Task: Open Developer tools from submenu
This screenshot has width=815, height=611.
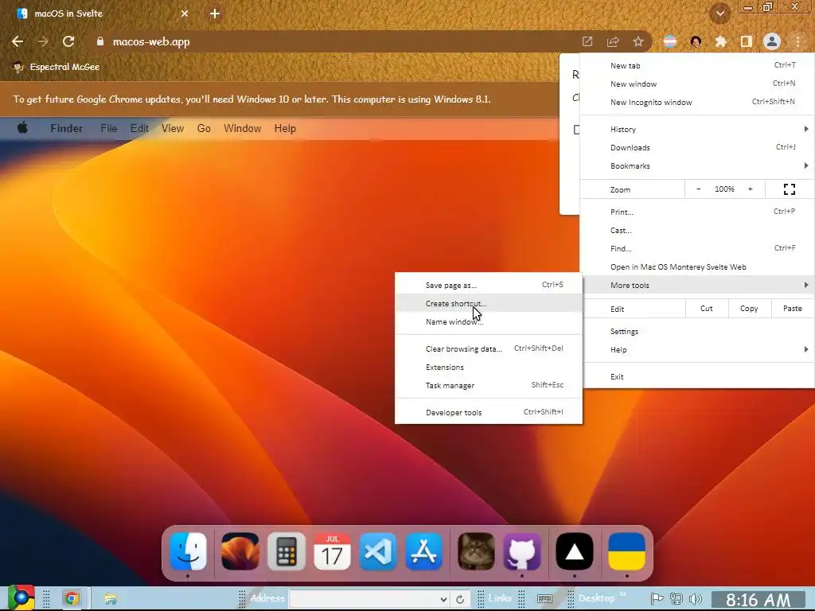Action: pos(489,412)
